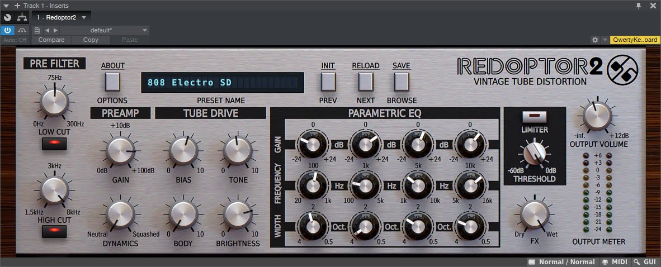Click the round dial icon by routing
Viewport: 661px width, 267px height.
pos(8,18)
